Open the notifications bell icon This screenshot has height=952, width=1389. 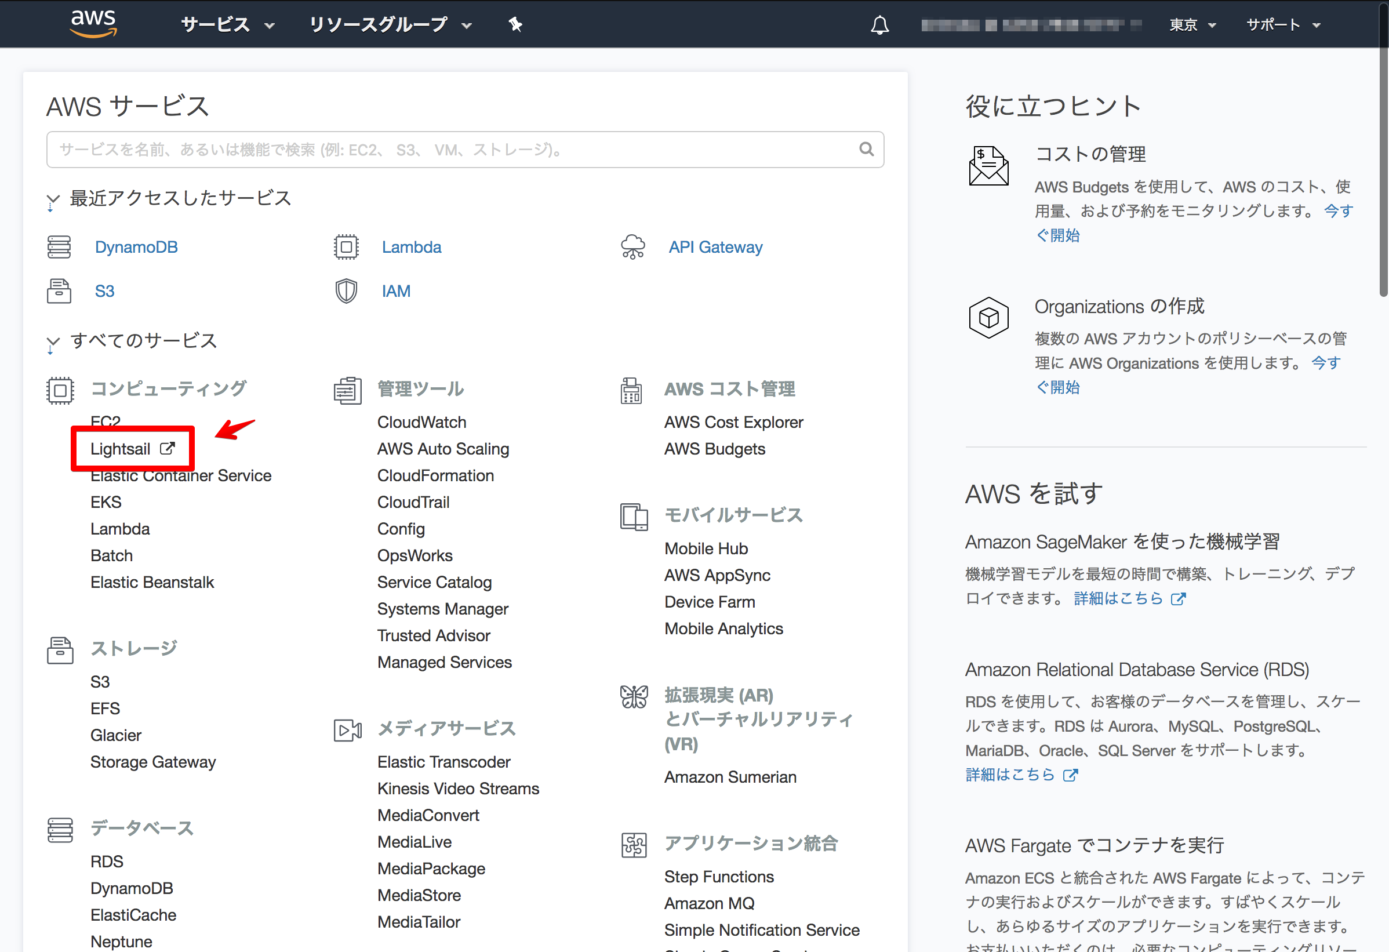click(879, 25)
